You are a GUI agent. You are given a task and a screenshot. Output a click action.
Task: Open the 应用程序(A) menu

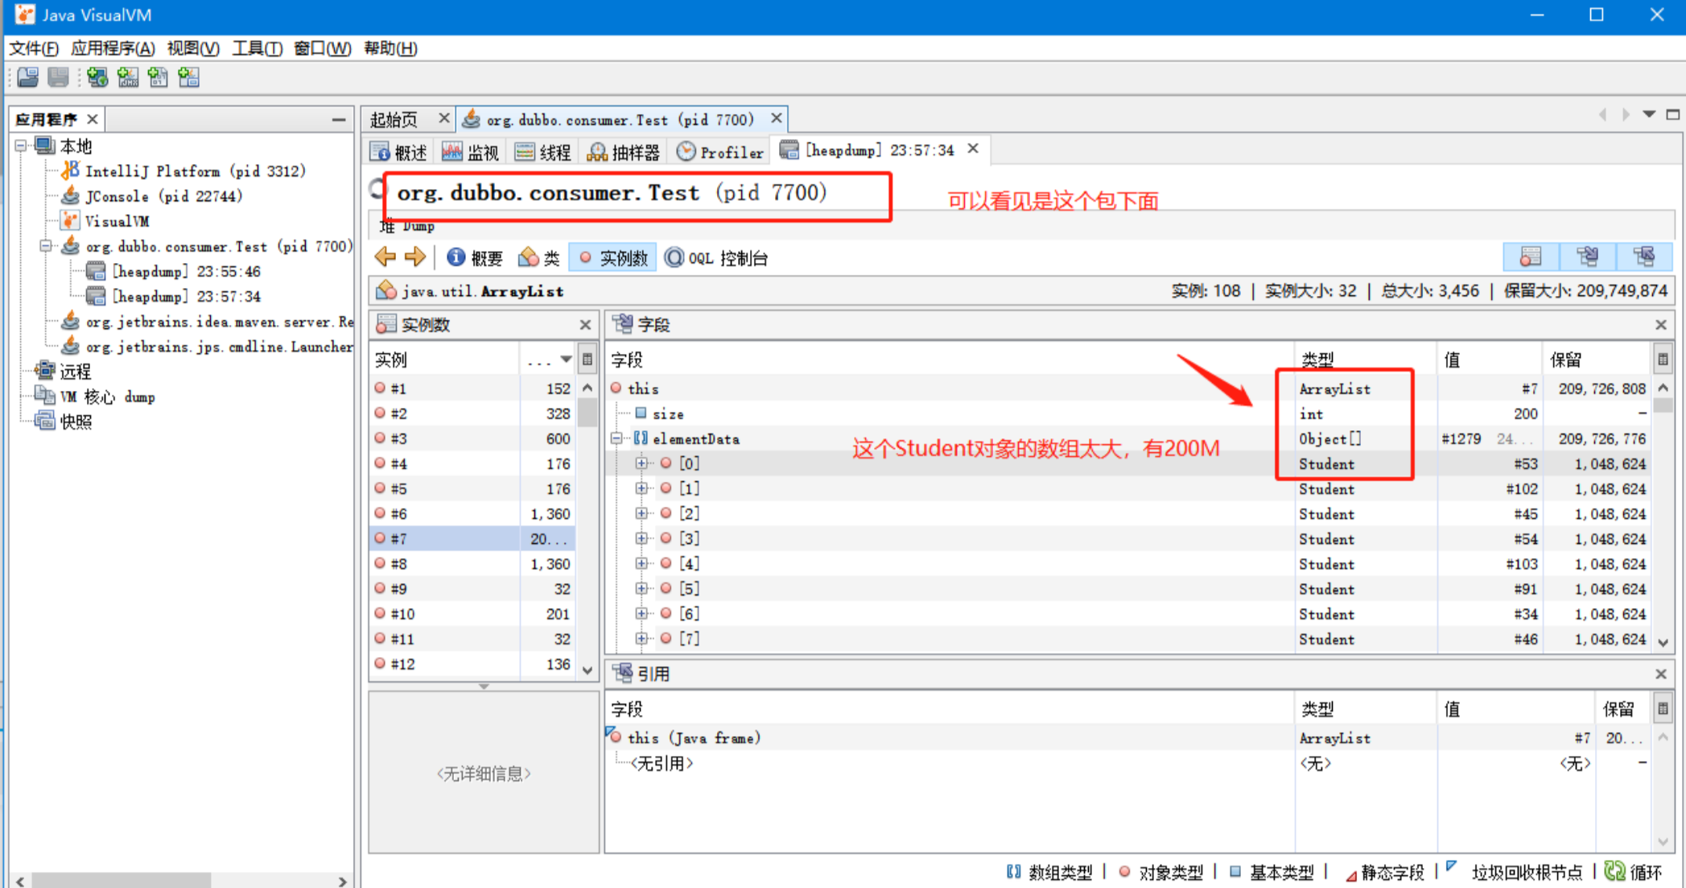[113, 48]
